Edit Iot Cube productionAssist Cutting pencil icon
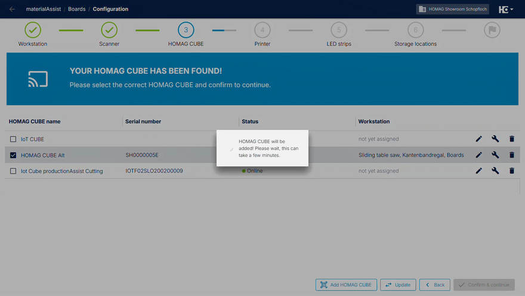525x296 pixels. pyautogui.click(x=479, y=171)
